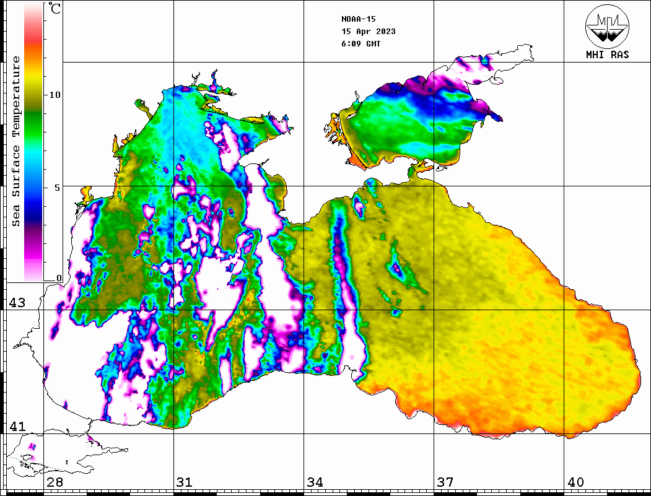
Task: Click the date "15 Apr 2023"
Action: (x=369, y=32)
